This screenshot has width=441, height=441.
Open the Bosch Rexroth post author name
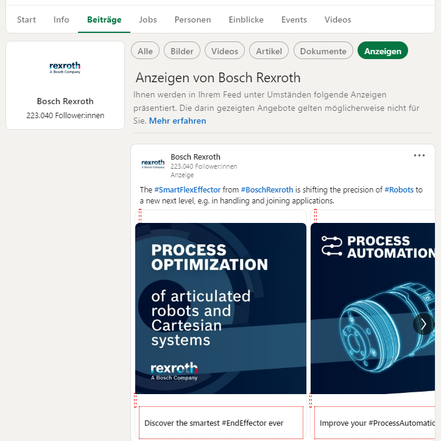(196, 157)
